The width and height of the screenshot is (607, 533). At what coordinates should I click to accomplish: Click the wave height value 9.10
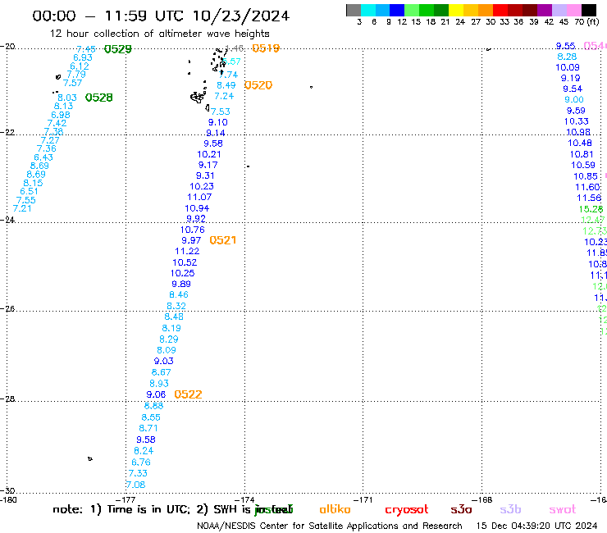(218, 122)
